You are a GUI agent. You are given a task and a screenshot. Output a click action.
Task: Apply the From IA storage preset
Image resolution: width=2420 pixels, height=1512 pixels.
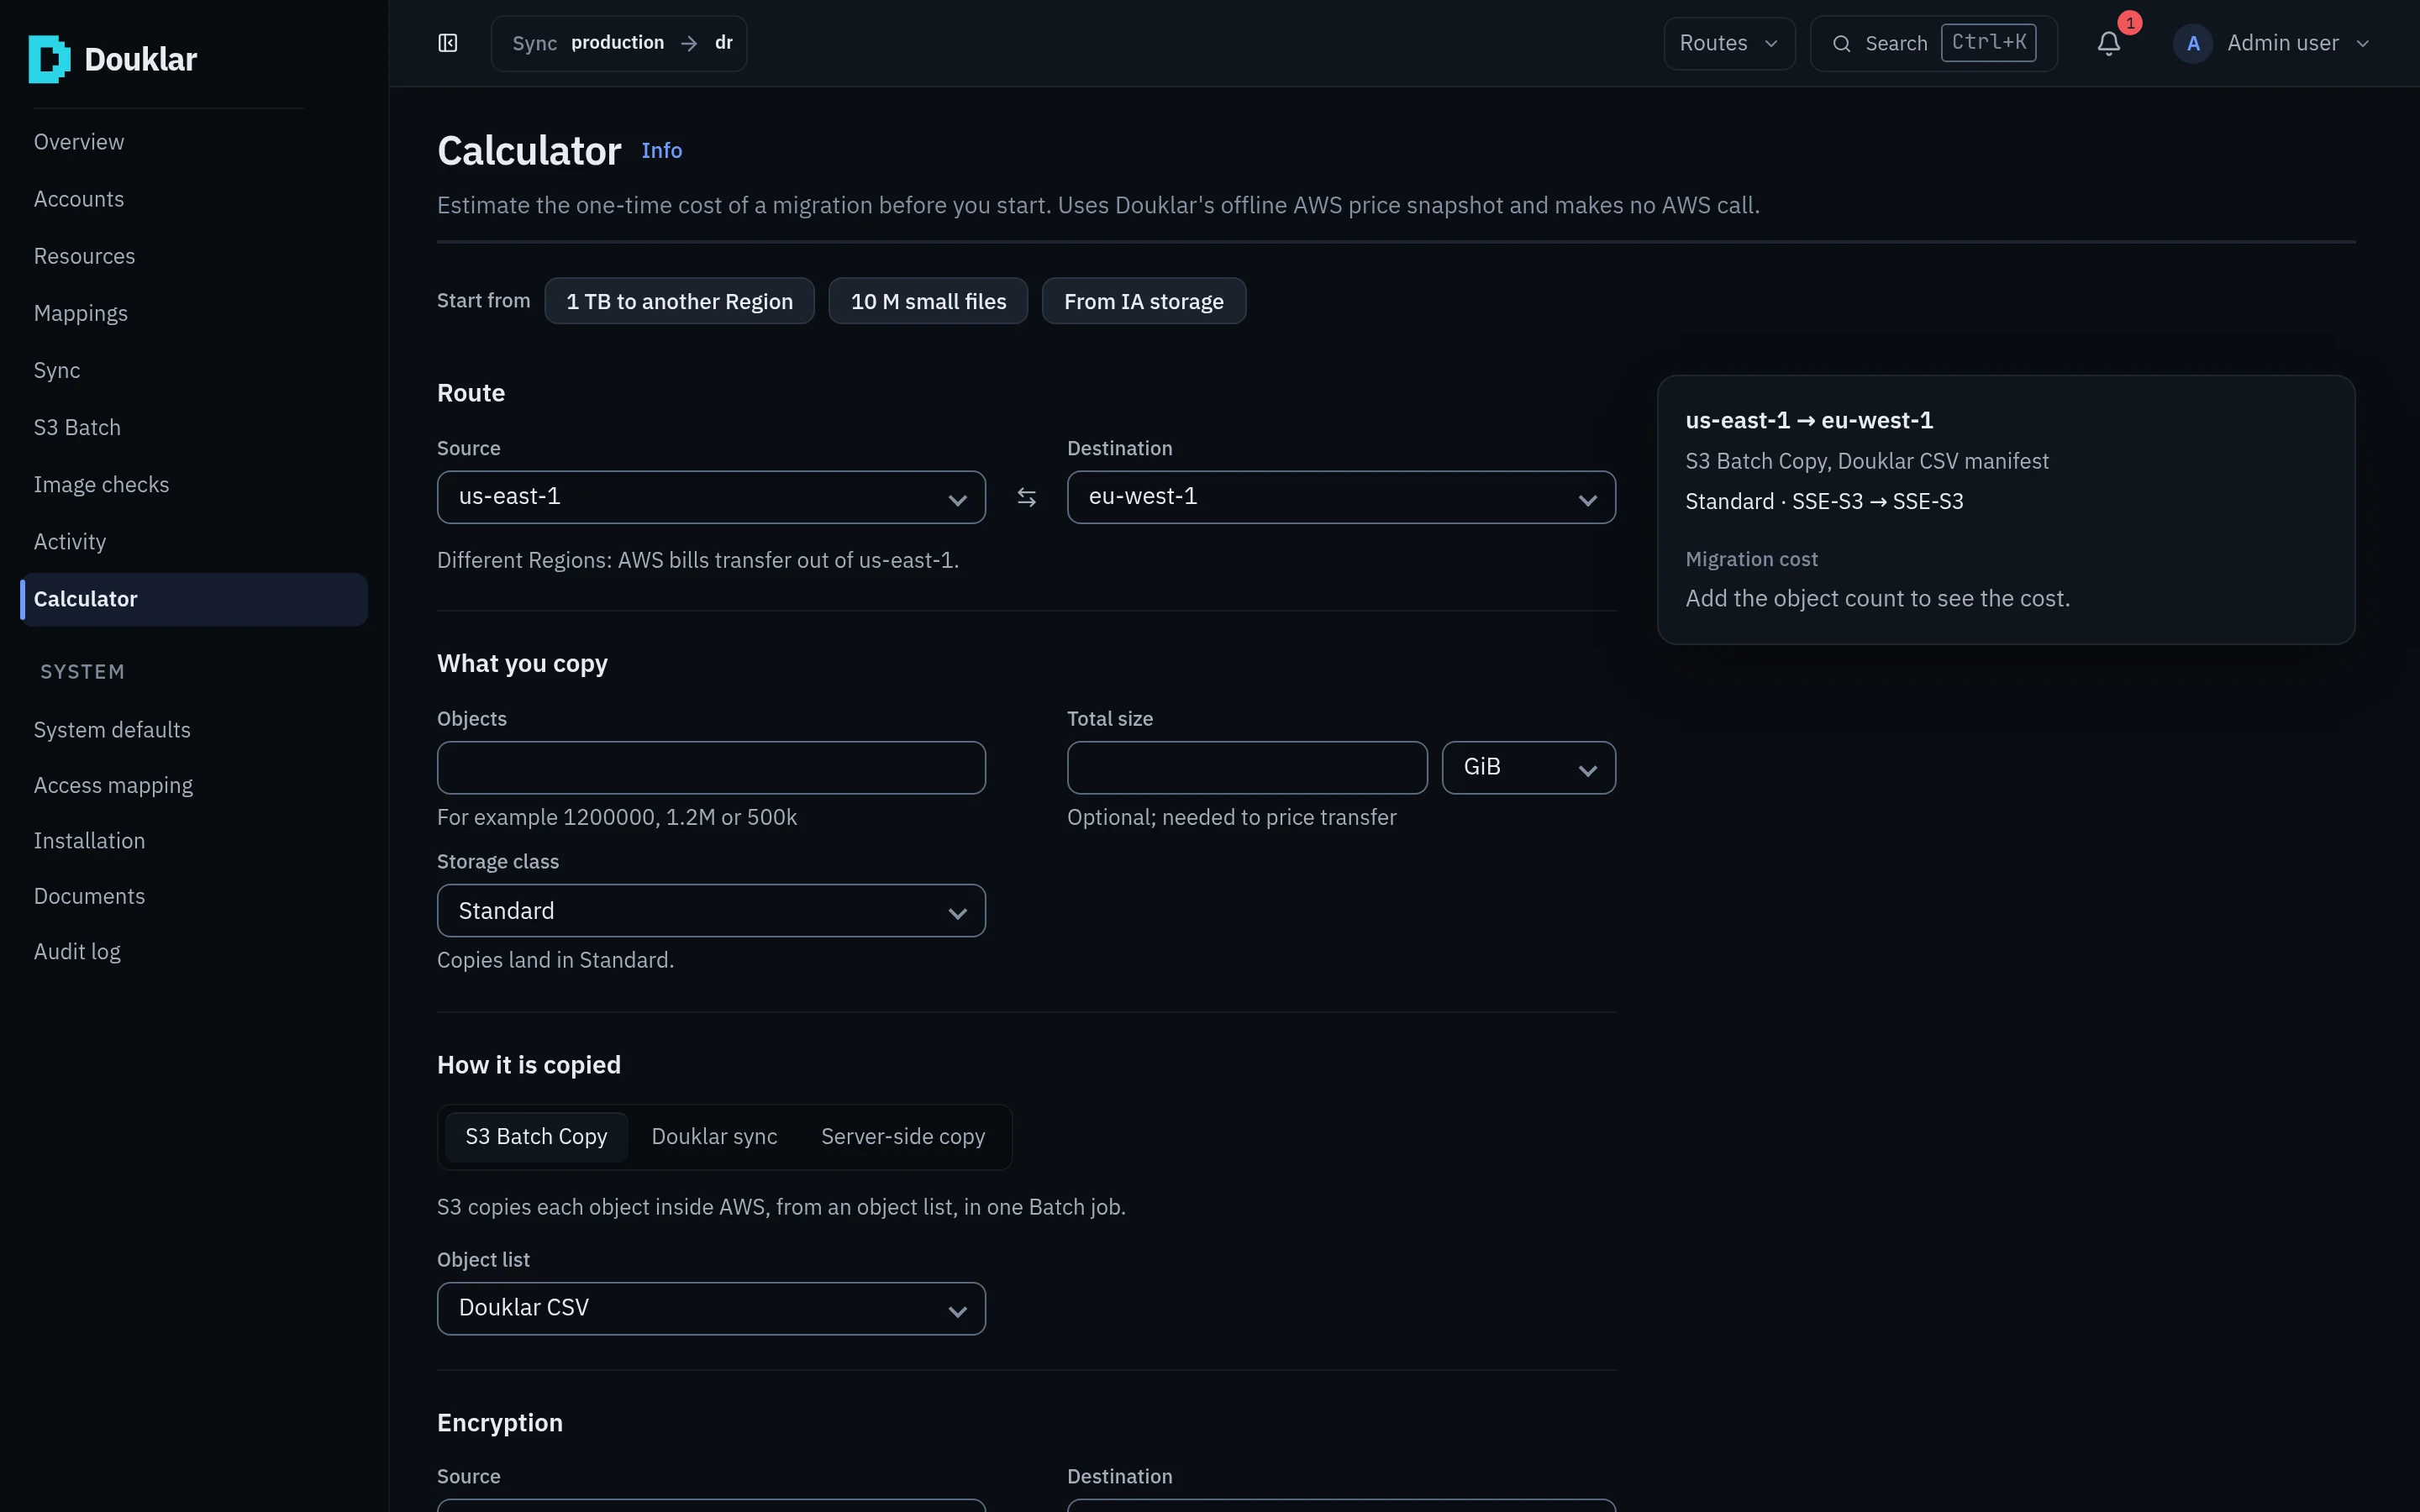click(1143, 301)
